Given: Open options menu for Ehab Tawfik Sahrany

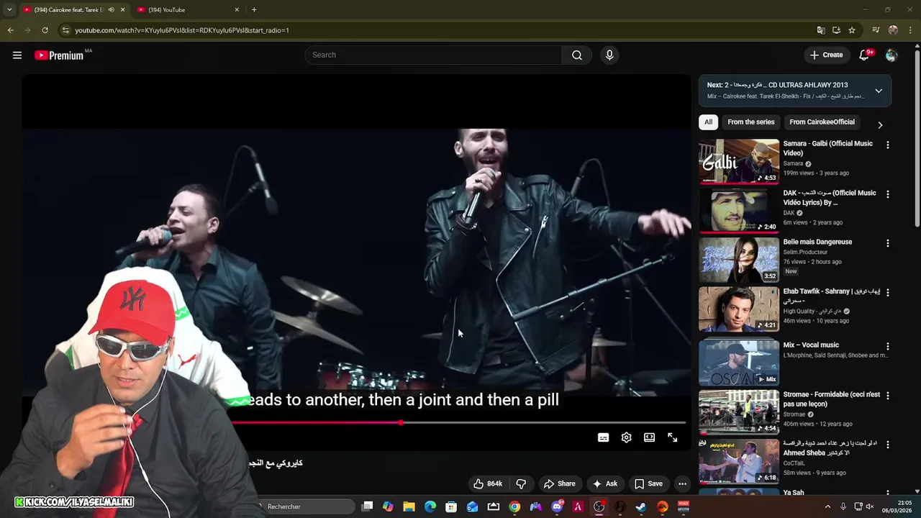Looking at the screenshot, I should 887,293.
